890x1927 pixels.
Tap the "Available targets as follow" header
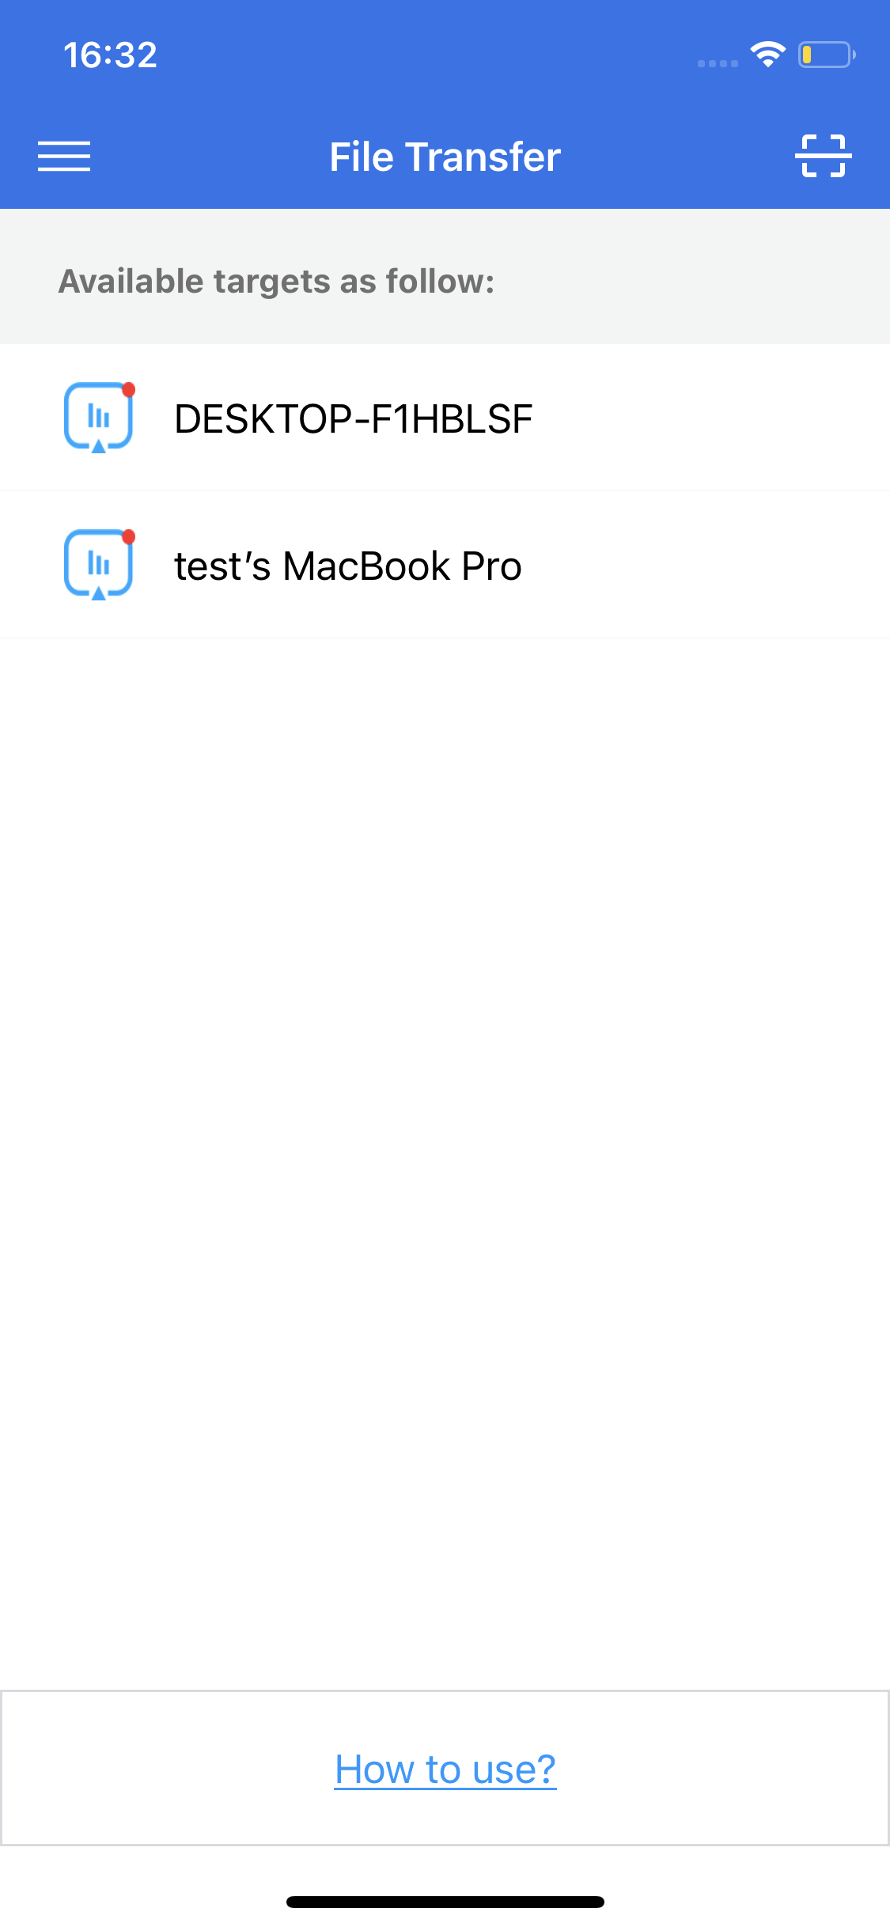tap(277, 282)
